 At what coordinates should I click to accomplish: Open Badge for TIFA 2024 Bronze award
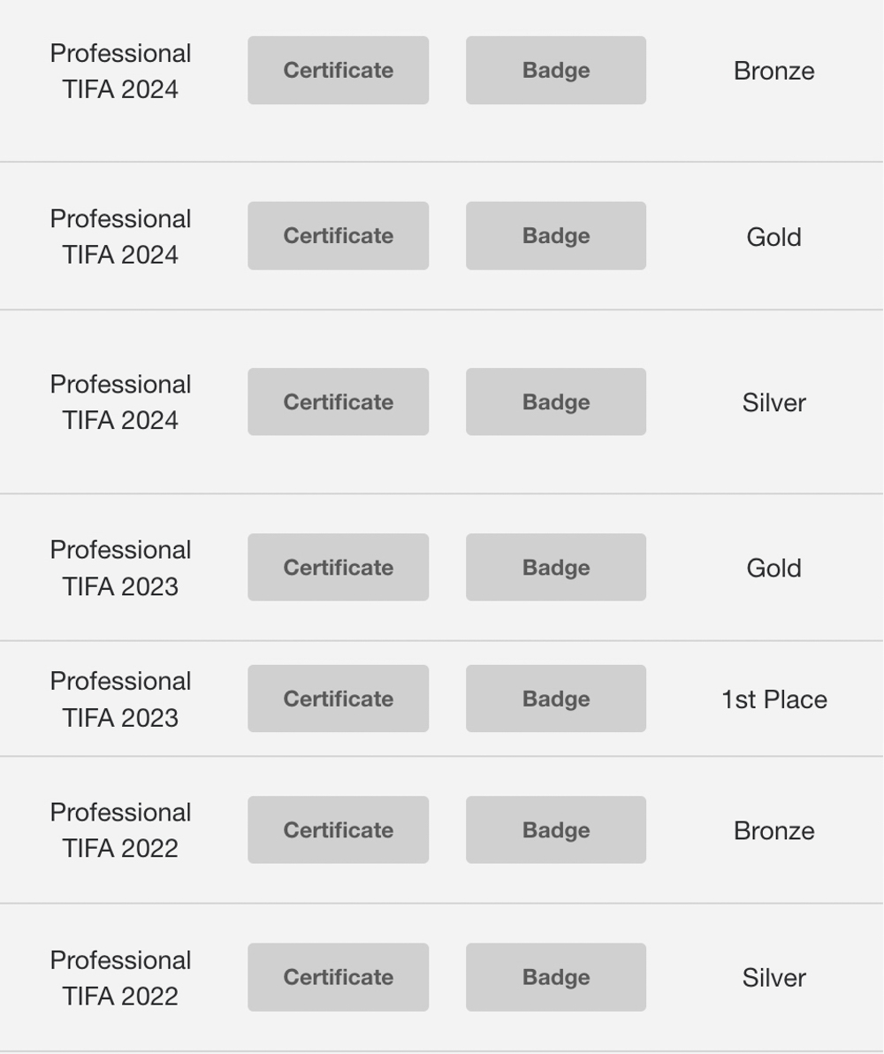coord(556,71)
